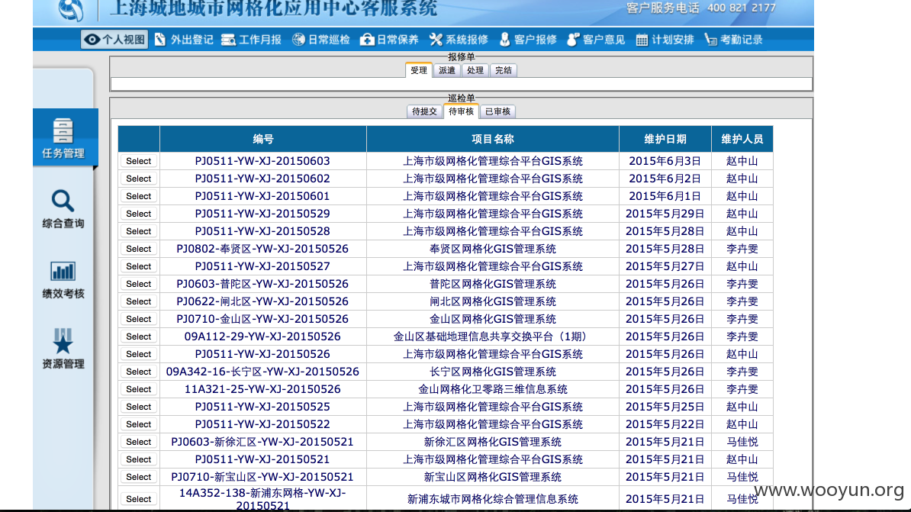Select row PJ0511-YW-XJ-20150603
Viewport: 911px width, 512px height.
click(138, 161)
